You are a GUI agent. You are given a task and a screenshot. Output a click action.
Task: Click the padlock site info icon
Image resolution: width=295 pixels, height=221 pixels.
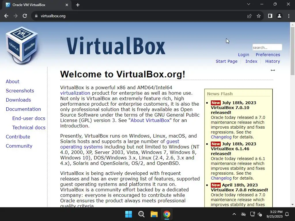coord(36,16)
